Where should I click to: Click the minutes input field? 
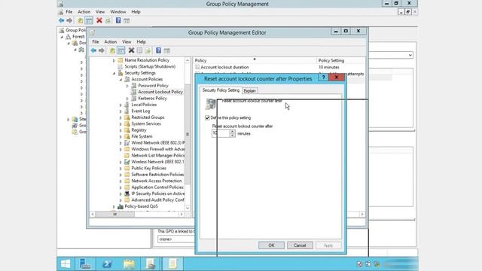click(x=221, y=133)
